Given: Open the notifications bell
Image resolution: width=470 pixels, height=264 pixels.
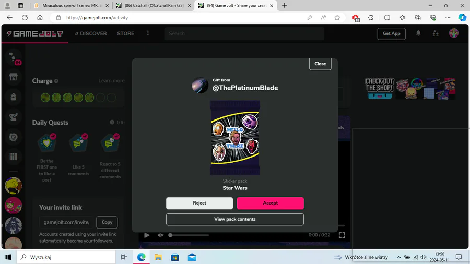Looking at the screenshot, I should click(418, 33).
